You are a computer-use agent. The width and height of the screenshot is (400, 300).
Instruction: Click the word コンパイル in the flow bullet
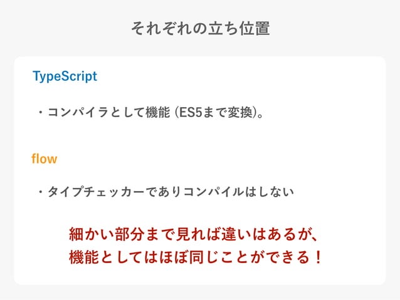click(214, 192)
